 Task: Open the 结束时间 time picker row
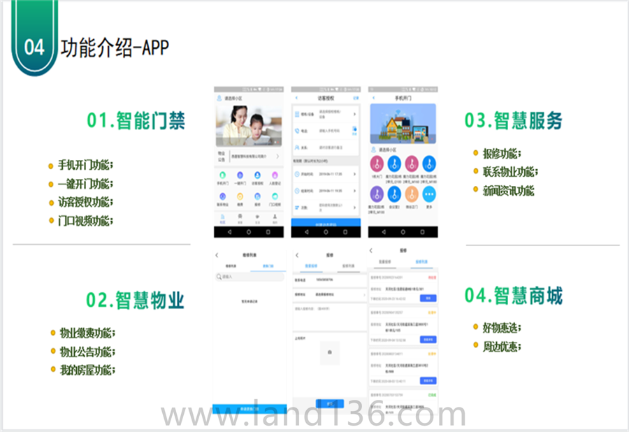point(326,190)
